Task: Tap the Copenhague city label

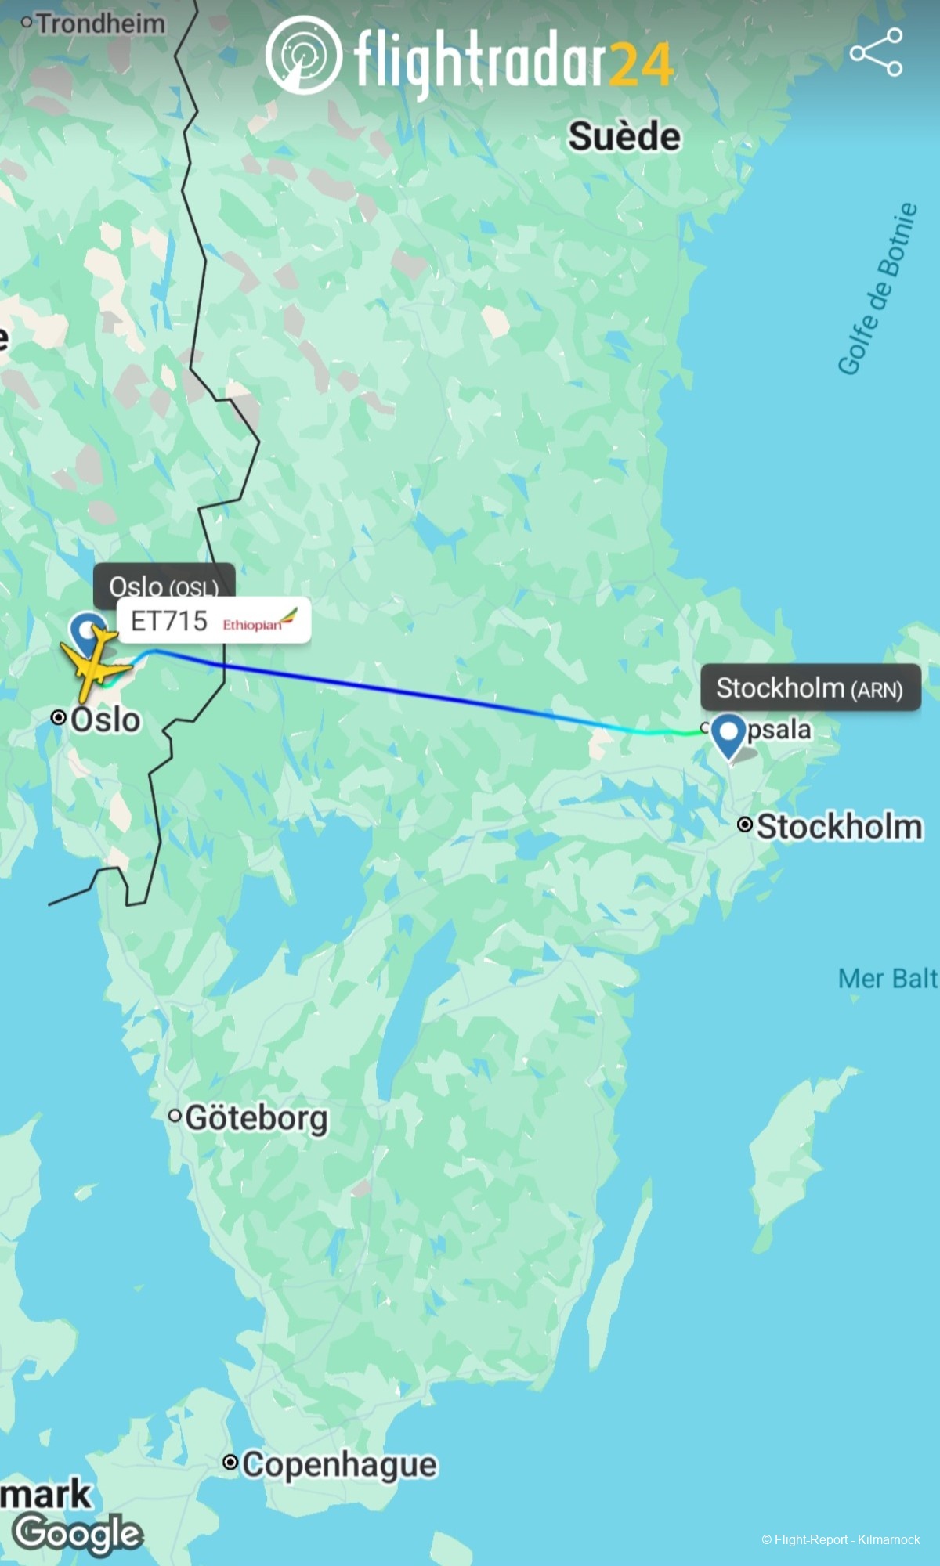Action: tap(339, 1464)
